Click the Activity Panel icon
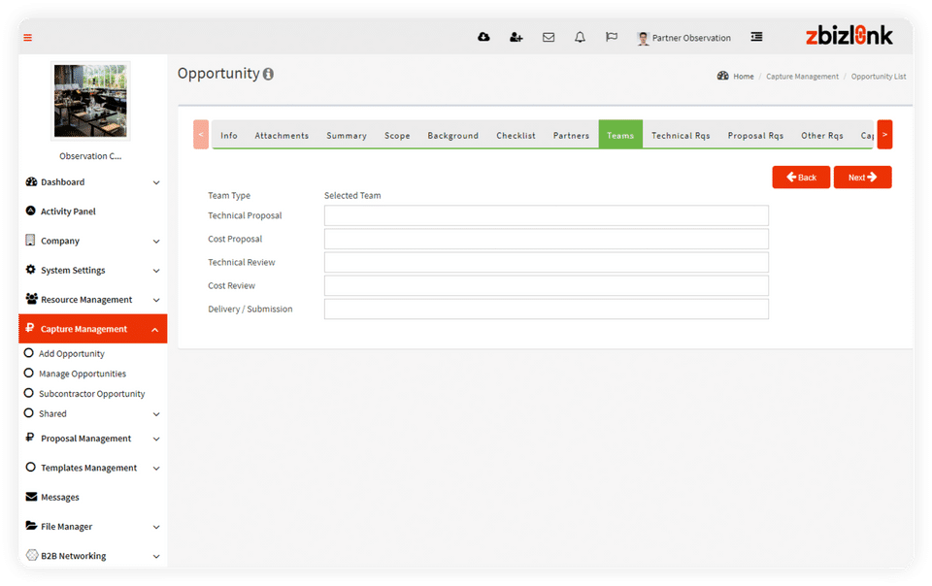 tap(31, 211)
